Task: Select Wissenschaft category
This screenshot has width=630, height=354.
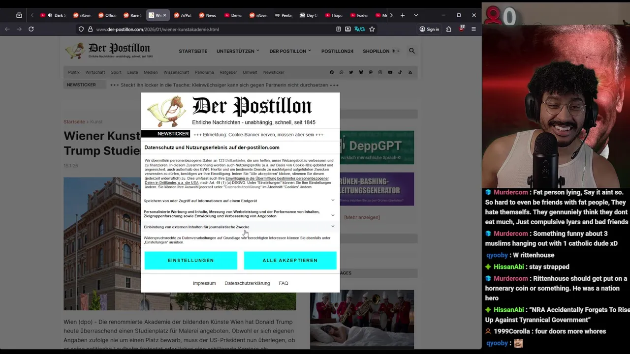Action: 176,72
